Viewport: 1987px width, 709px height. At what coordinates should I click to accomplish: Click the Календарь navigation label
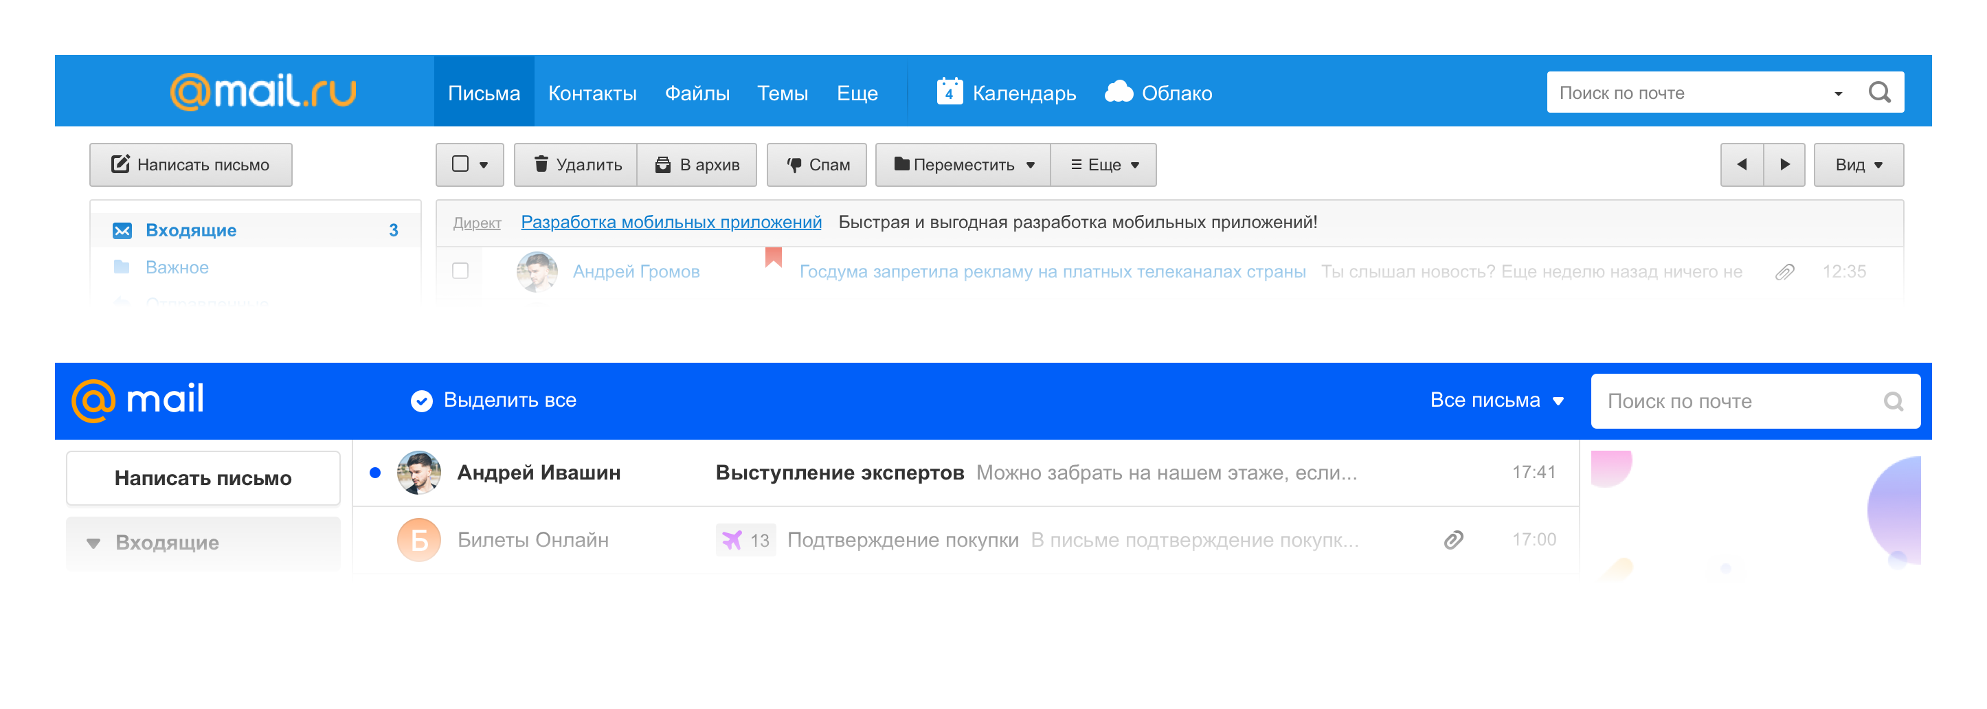[x=1024, y=93]
